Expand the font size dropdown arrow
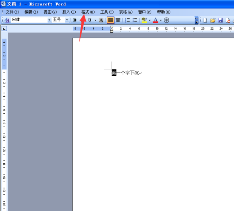The height and width of the screenshot is (211, 234). 67,20
